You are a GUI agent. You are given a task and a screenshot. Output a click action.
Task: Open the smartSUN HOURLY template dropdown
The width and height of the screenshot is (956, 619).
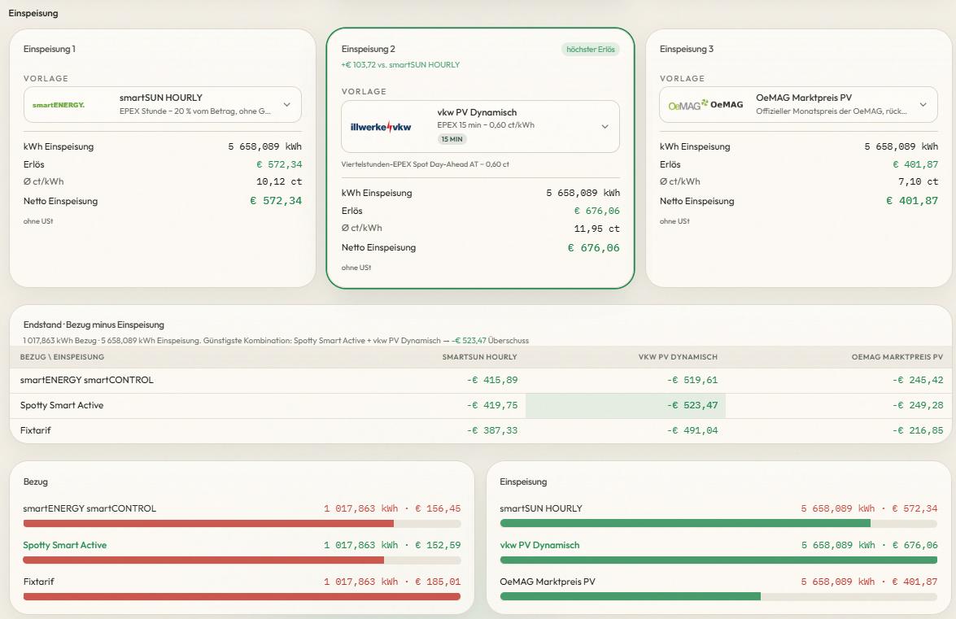pos(162,104)
